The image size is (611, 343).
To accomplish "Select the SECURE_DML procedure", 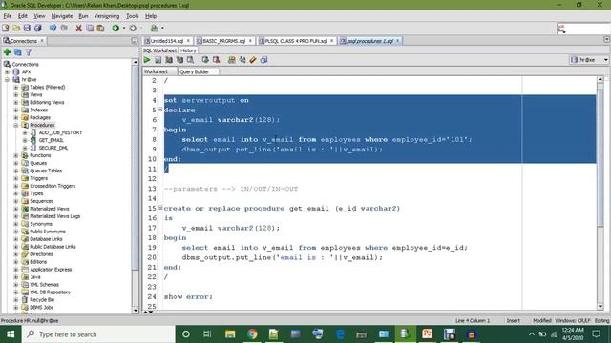I will (x=53, y=148).
